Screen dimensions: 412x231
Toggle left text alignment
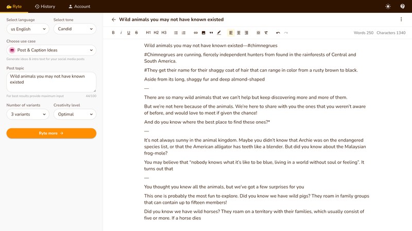(231, 33)
